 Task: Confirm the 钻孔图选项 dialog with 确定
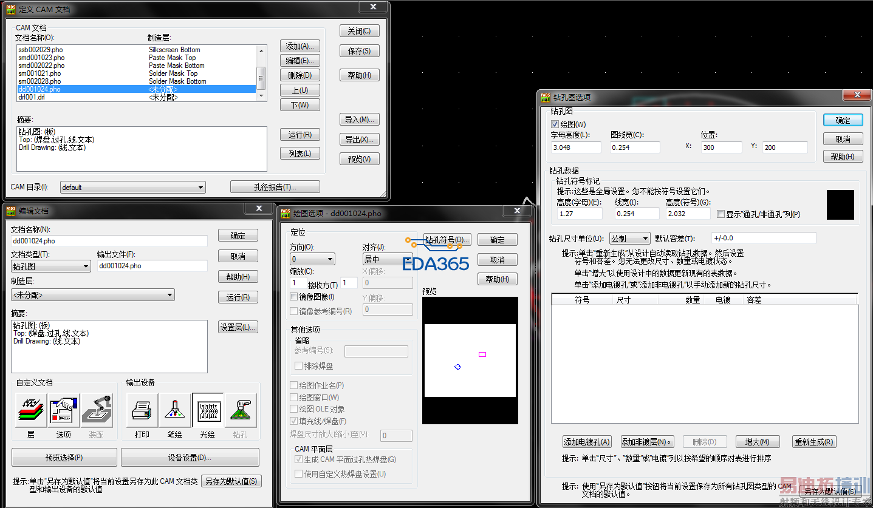(843, 120)
